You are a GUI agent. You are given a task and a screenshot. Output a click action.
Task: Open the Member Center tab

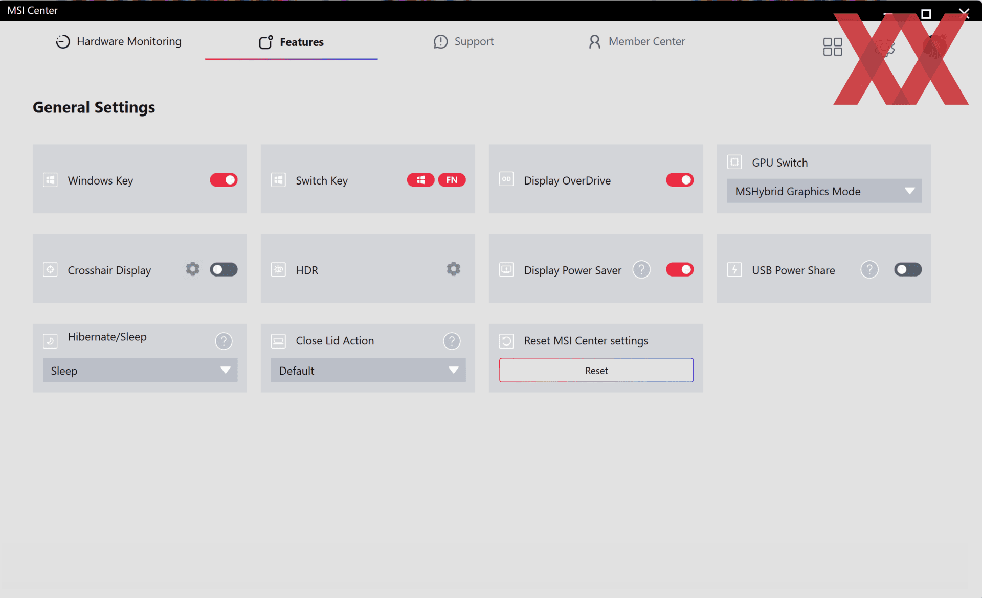[636, 41]
